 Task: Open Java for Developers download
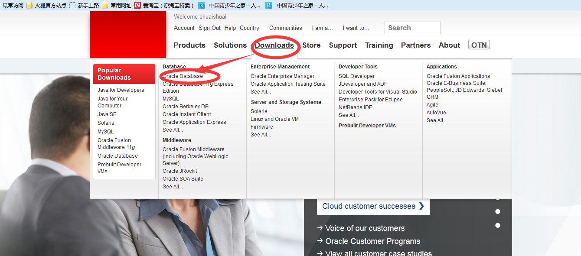click(x=121, y=90)
